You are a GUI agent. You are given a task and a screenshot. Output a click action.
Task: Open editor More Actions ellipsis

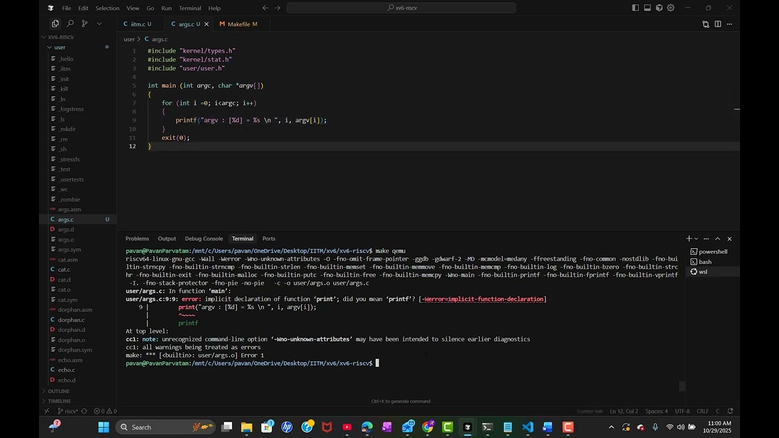(730, 24)
